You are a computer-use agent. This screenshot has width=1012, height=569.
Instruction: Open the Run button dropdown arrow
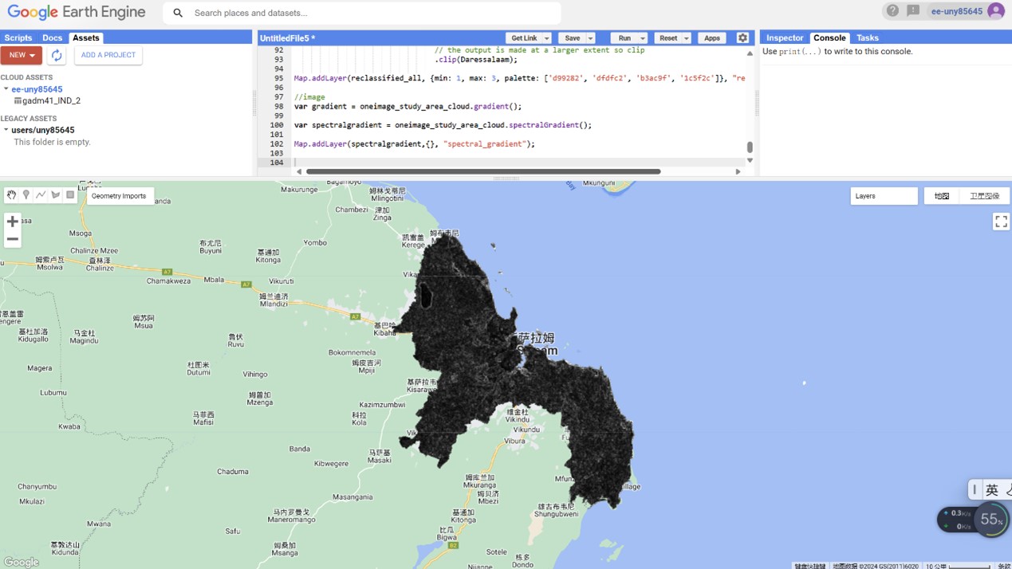coord(643,38)
